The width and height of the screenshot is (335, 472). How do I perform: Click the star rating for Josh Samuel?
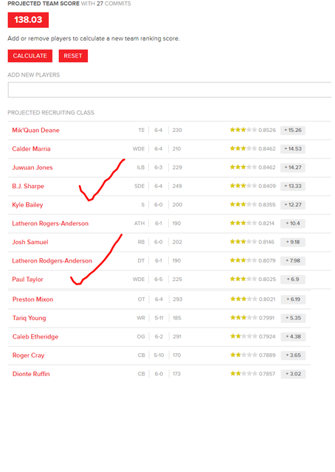pyautogui.click(x=243, y=242)
